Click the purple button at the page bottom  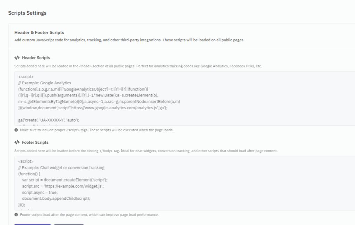pyautogui.click(x=33, y=224)
